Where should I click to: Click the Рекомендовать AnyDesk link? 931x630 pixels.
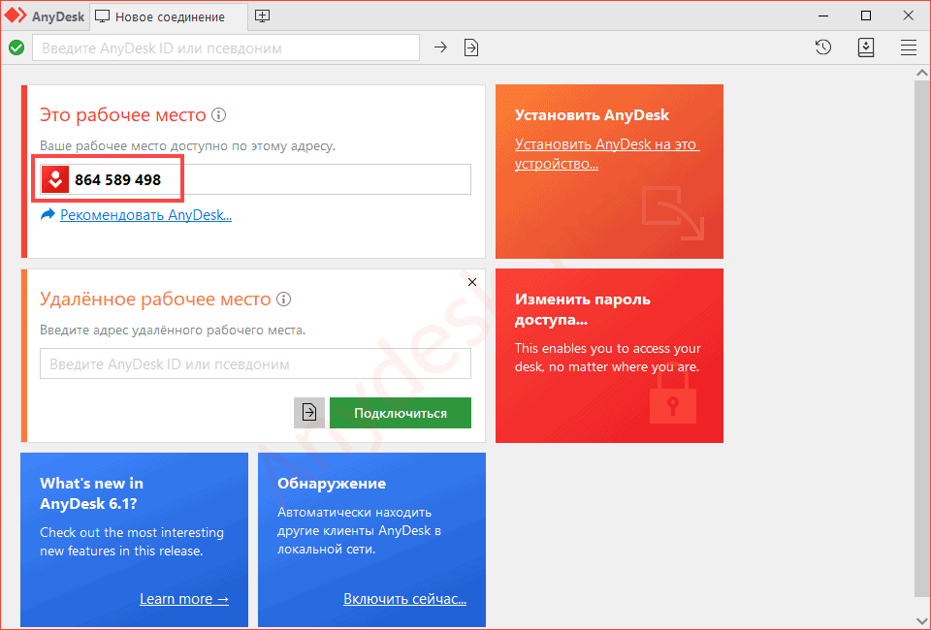coord(146,215)
